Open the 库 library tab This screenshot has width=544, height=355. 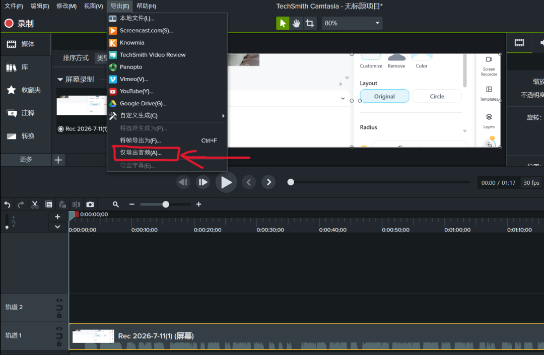26,67
